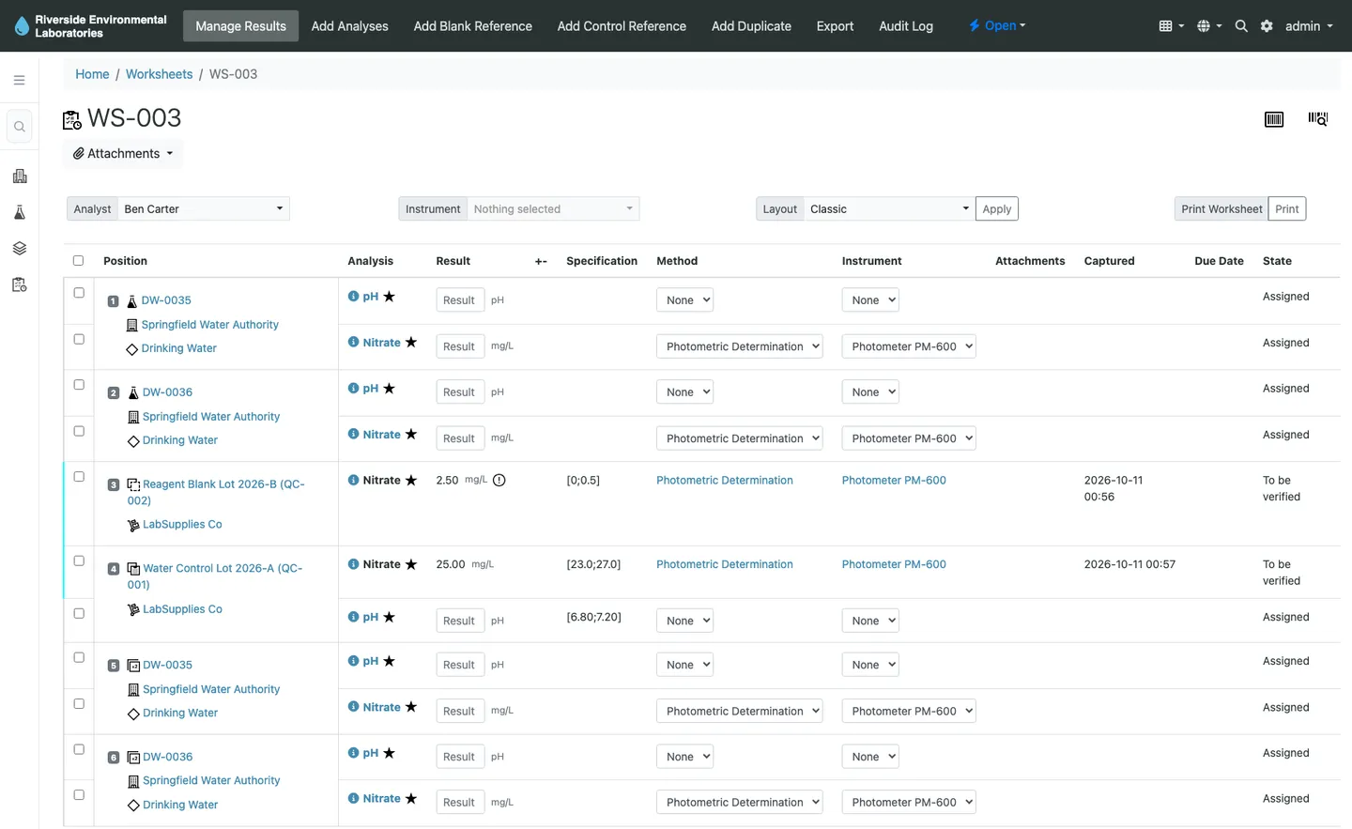
Task: Toggle the select-all checkbox in table header
Action: coord(78,261)
